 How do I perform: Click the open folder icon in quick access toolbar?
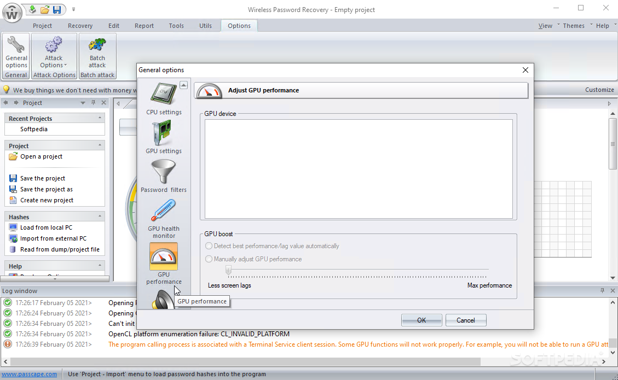(x=45, y=9)
